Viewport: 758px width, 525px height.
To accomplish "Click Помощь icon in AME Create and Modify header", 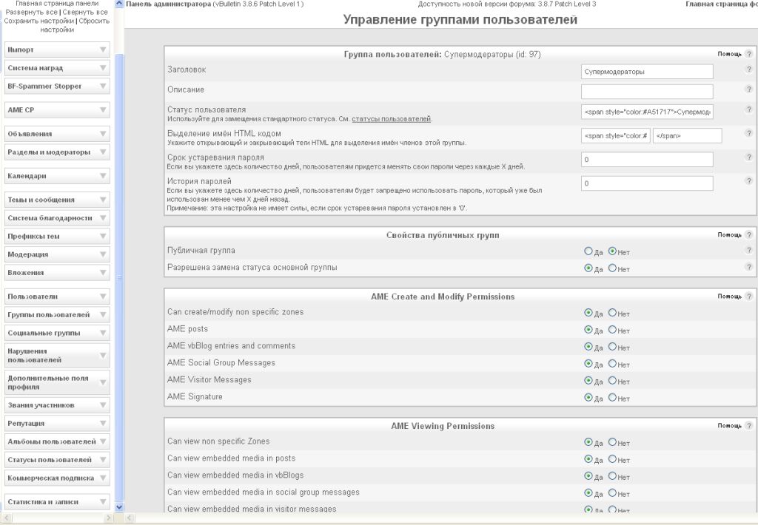I will tap(748, 297).
